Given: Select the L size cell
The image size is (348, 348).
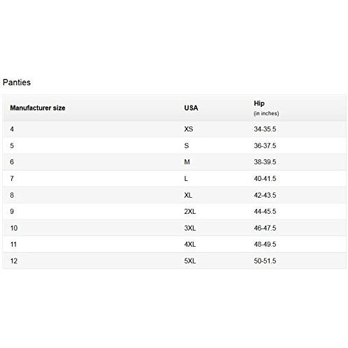Looking at the screenshot, I should (x=186, y=179).
